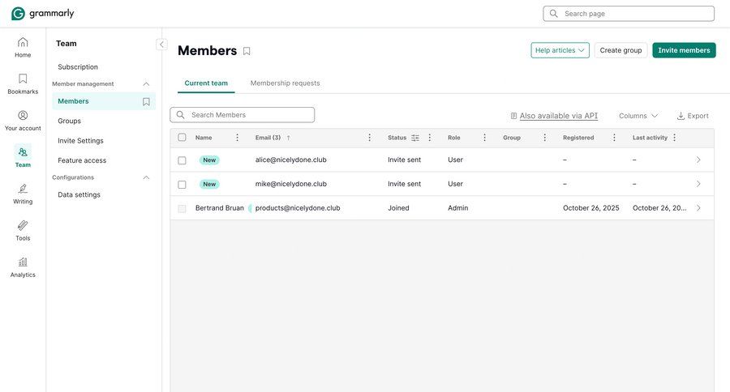Open Email column options menu
This screenshot has width=730, height=392.
pyautogui.click(x=370, y=138)
